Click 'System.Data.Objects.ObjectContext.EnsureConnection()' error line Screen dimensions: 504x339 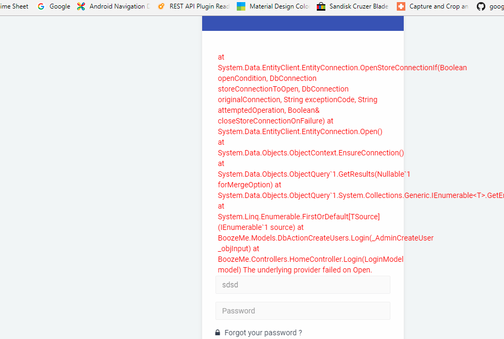311,153
